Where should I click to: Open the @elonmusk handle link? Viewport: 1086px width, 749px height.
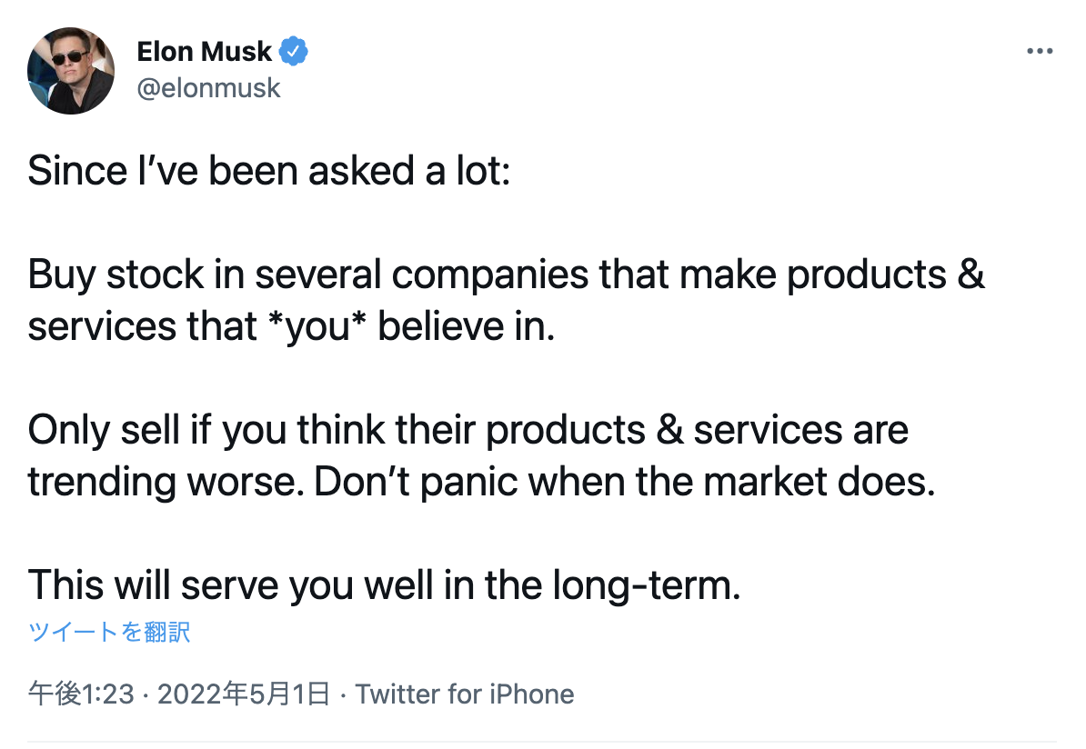208,88
